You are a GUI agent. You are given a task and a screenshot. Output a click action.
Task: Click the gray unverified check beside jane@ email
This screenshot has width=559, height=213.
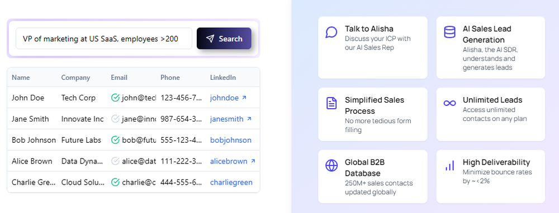click(x=115, y=119)
